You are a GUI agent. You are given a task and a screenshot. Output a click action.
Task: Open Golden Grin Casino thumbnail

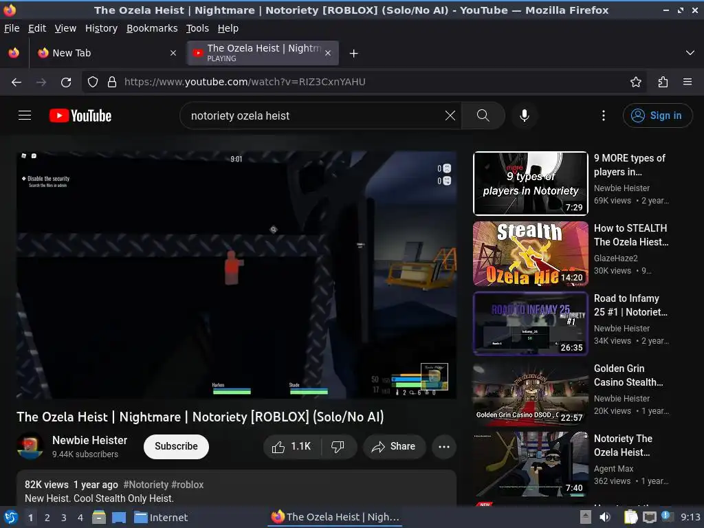click(x=530, y=394)
